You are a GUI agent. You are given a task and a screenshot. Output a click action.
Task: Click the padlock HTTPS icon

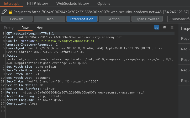coord(10,12)
